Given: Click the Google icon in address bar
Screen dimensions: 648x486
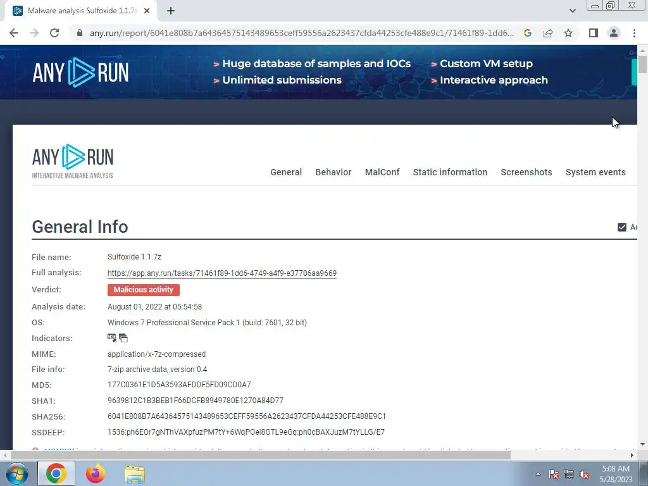Looking at the screenshot, I should (x=527, y=33).
